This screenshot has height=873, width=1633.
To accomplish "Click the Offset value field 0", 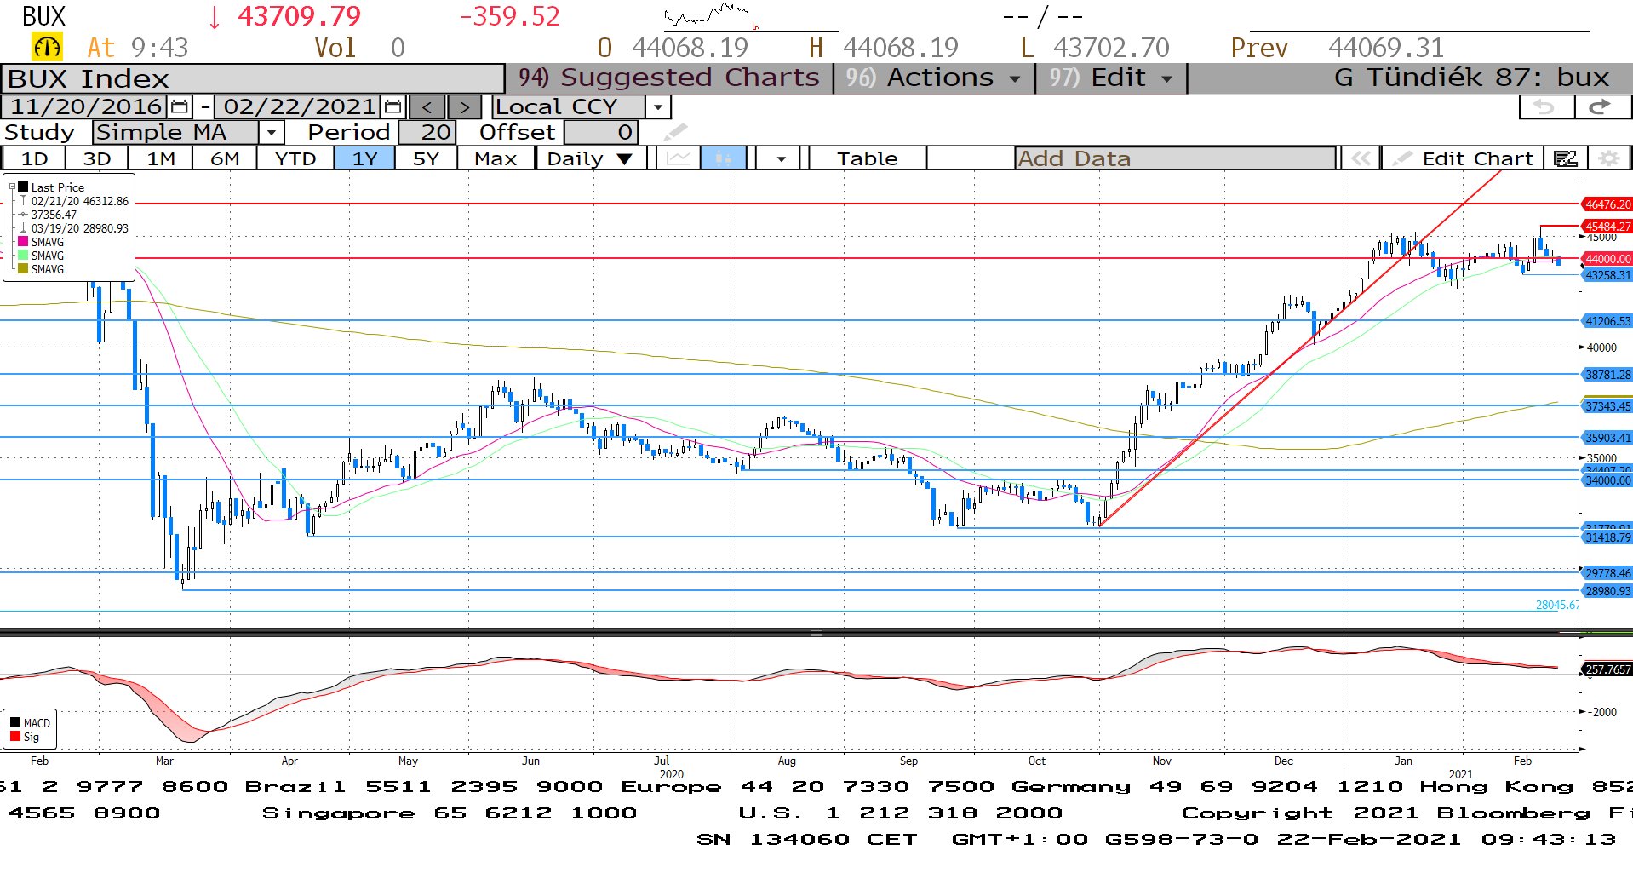I will pyautogui.click(x=601, y=133).
